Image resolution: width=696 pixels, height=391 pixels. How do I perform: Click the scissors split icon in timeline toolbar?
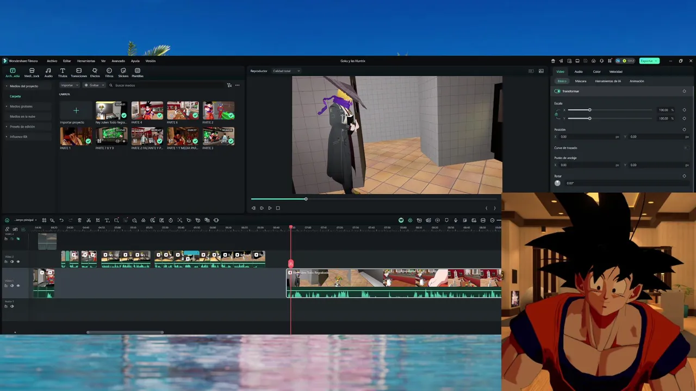tap(89, 220)
